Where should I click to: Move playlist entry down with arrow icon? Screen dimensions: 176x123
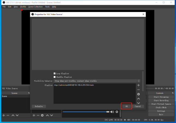click(139, 103)
